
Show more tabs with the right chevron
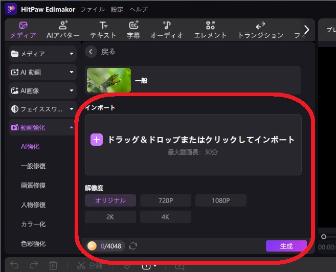pos(307,30)
